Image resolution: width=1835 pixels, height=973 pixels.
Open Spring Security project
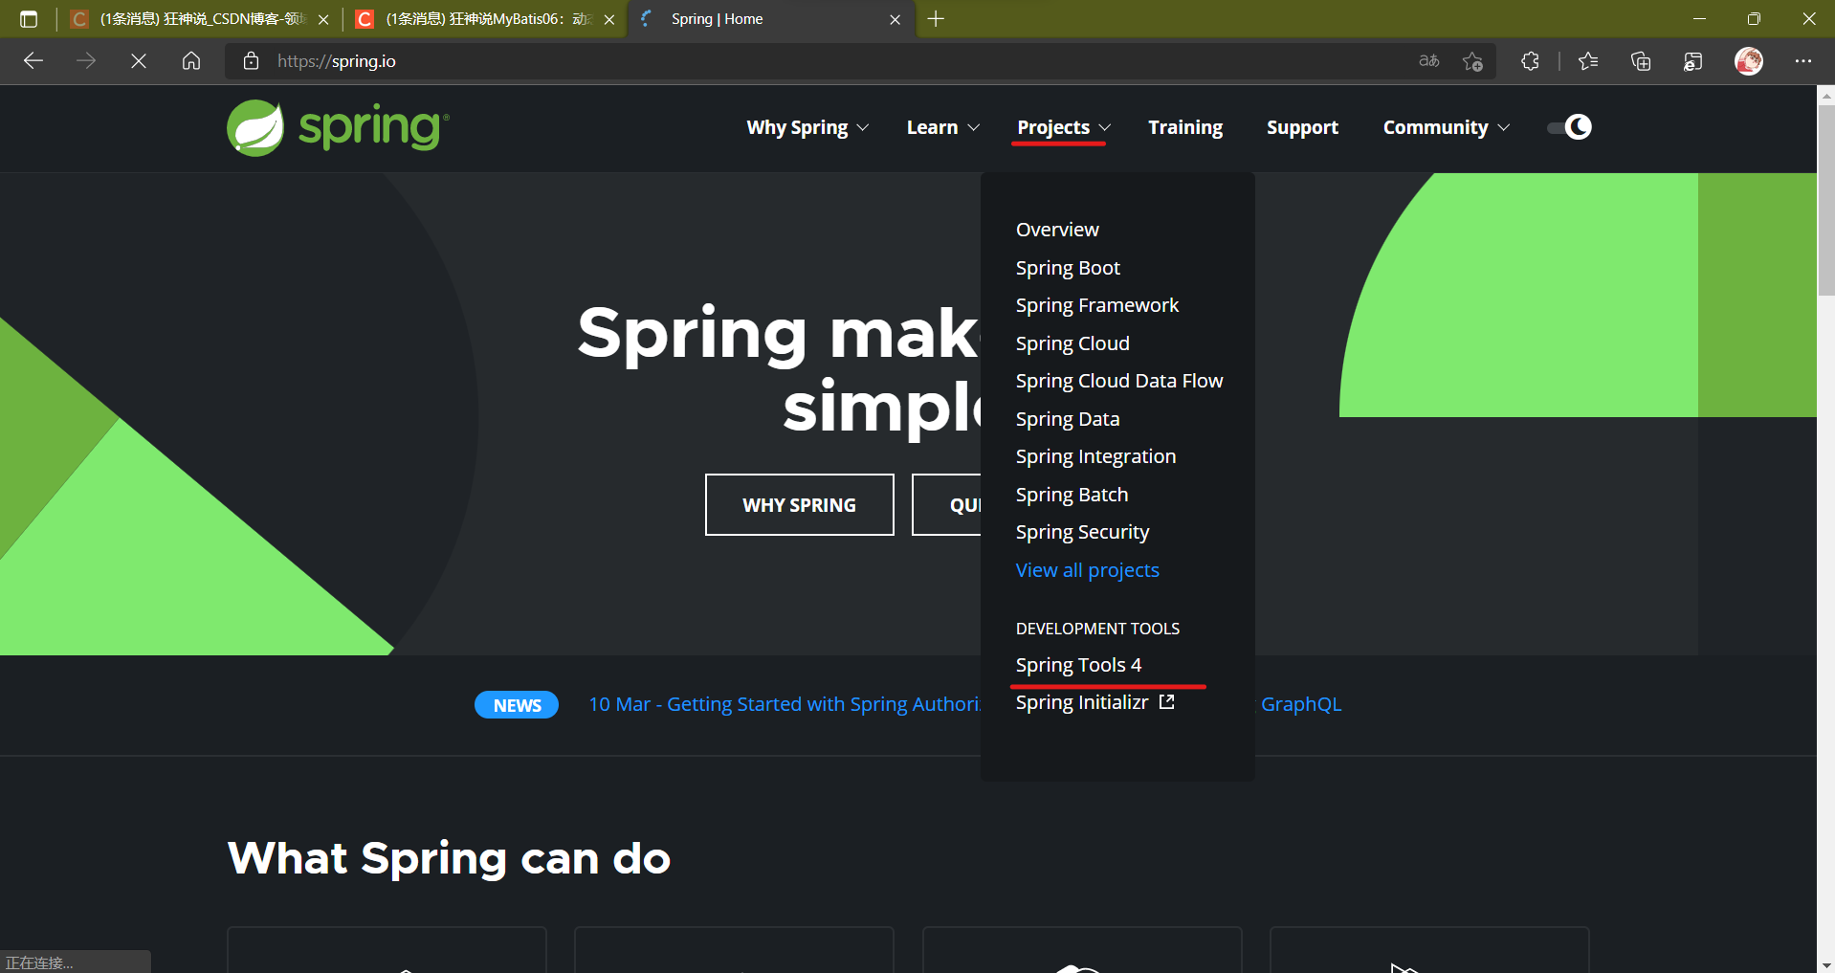(x=1082, y=532)
